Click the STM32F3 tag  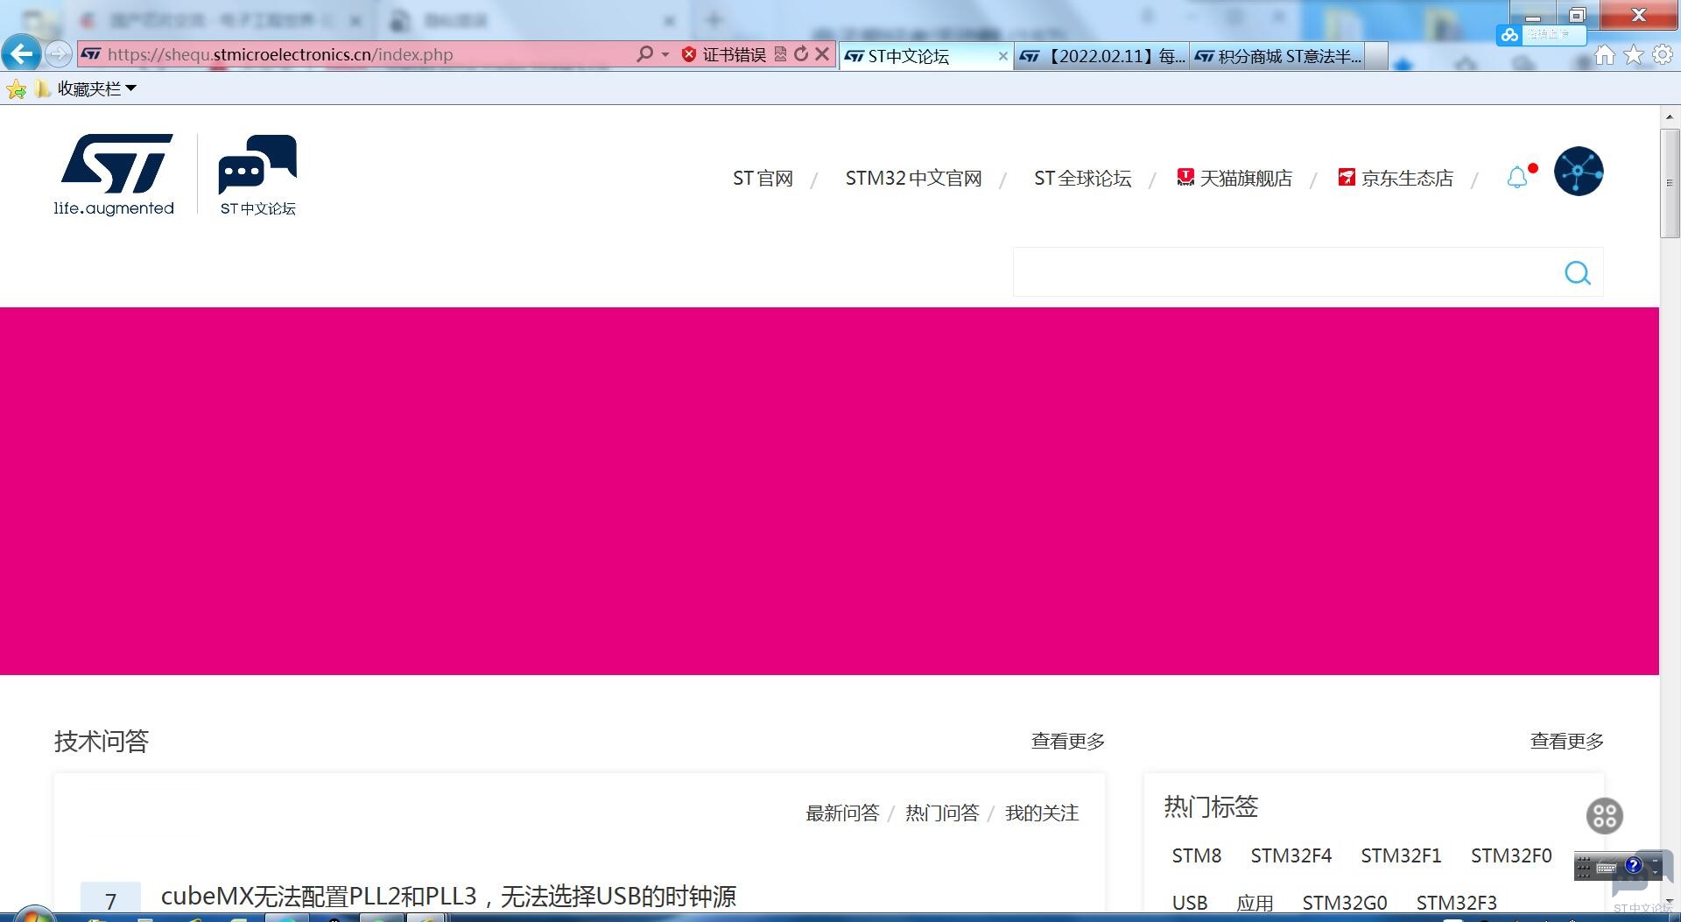point(1457,903)
